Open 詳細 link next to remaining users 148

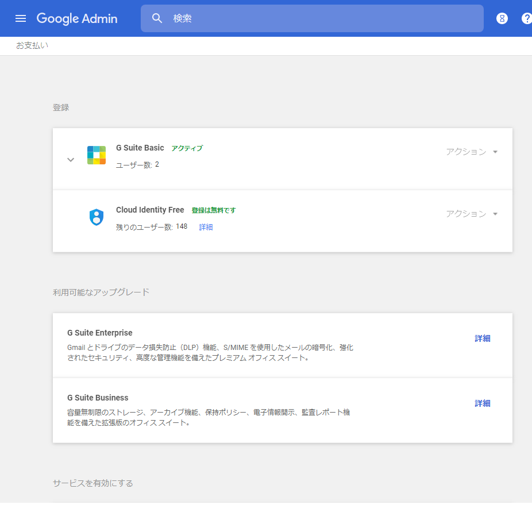(x=206, y=227)
